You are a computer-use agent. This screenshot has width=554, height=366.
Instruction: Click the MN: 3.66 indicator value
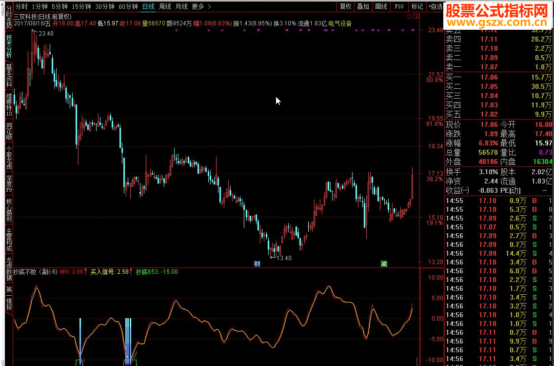click(x=72, y=272)
